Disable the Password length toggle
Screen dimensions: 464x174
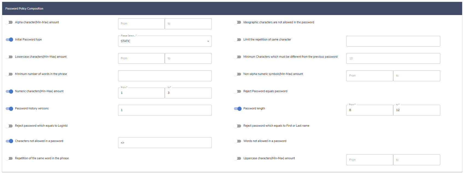tap(238, 109)
